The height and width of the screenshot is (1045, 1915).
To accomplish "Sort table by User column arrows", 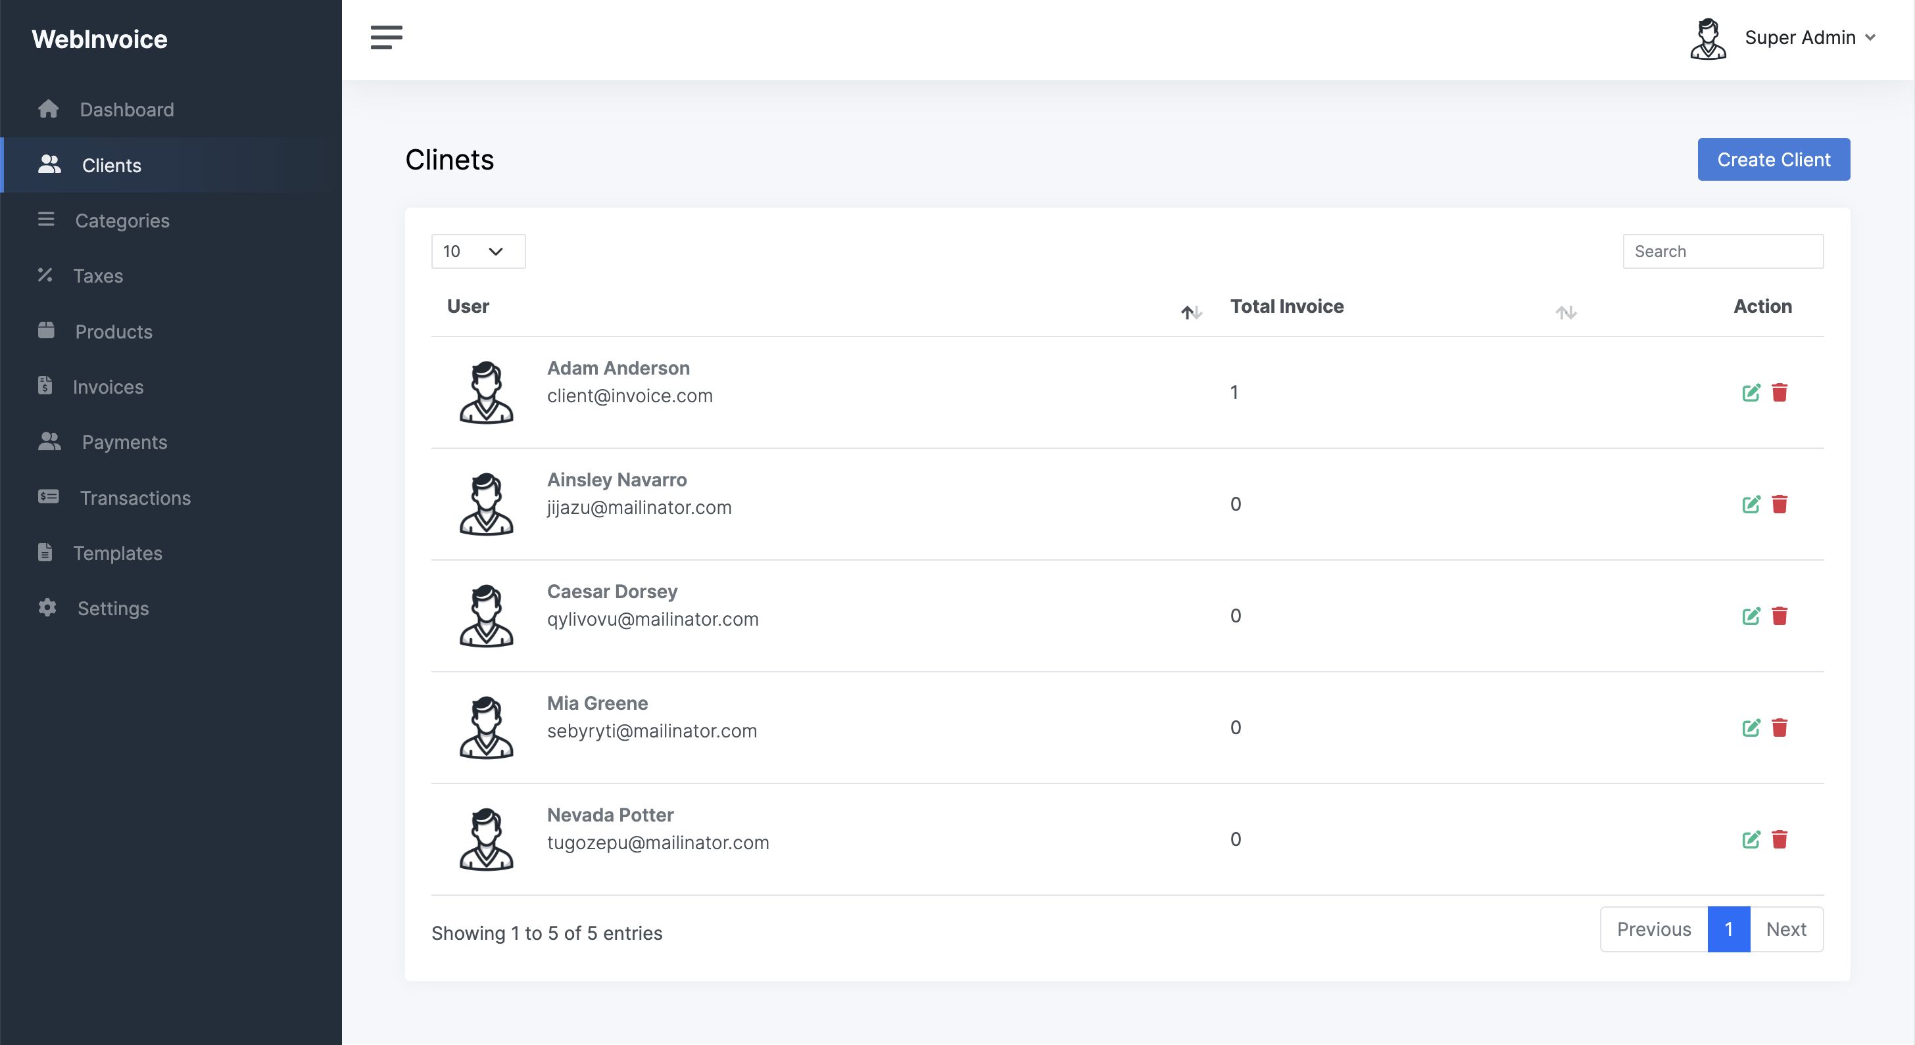I will click(1191, 312).
